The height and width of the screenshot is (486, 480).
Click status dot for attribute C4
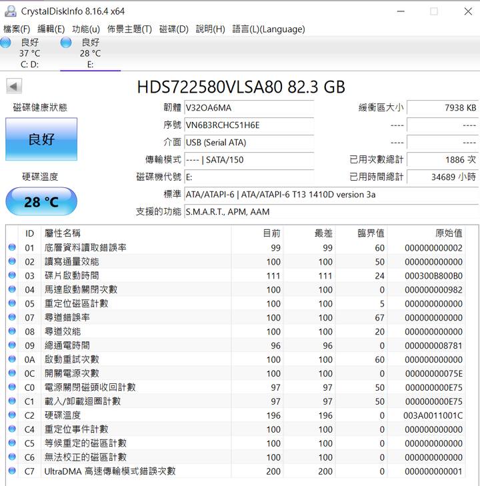[12, 429]
